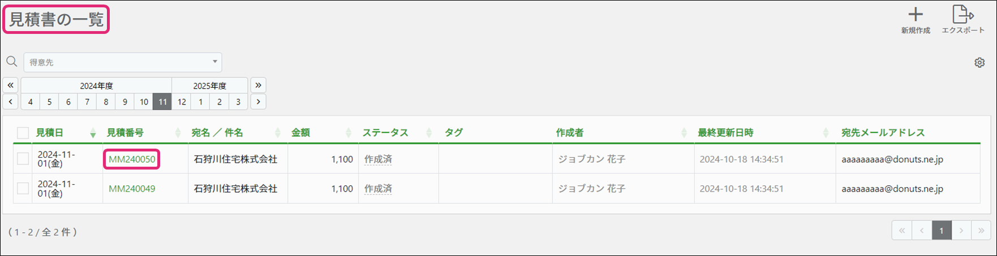Screen dimensions: 997x256
Task: Jump to previous fiscal year double-arrow
Action: click(11, 85)
